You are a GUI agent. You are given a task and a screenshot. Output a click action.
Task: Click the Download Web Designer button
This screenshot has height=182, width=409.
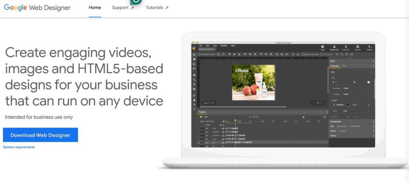(40, 135)
